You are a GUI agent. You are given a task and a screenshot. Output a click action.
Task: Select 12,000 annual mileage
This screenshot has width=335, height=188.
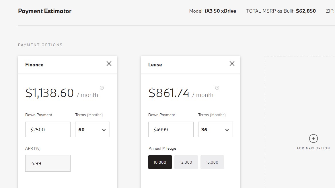(186, 162)
